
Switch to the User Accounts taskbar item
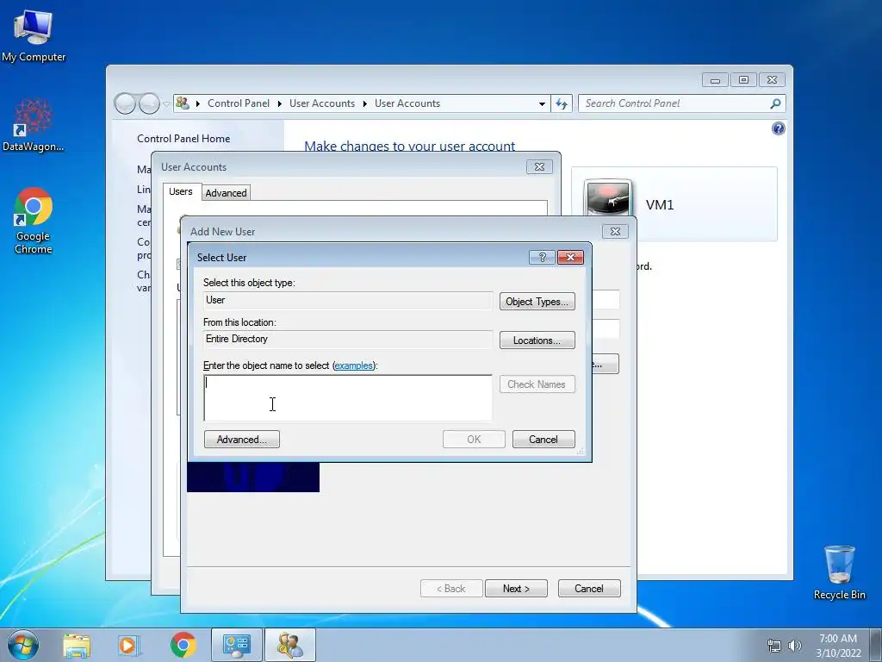[x=290, y=645]
